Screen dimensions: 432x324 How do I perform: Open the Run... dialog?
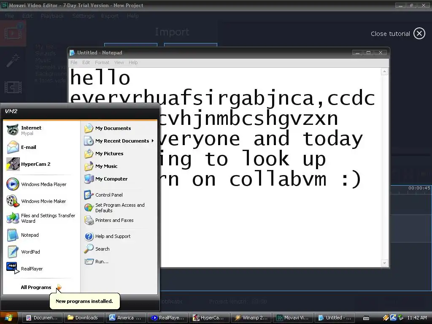[x=119, y=262]
